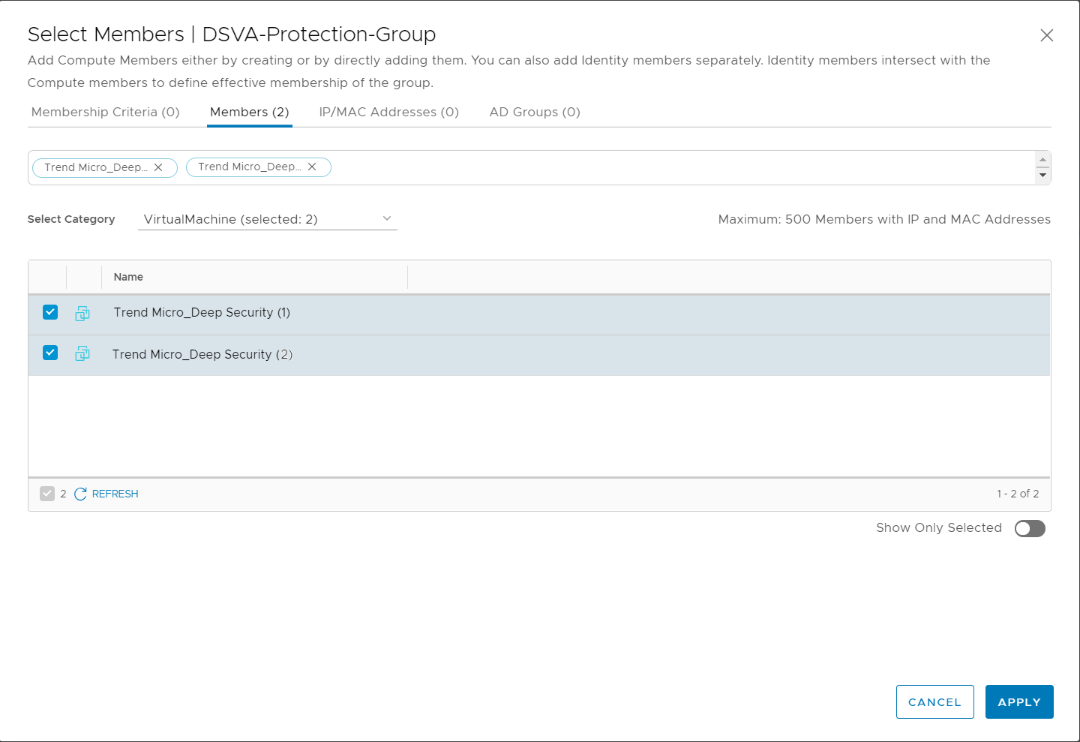Sort the list by Name column header
This screenshot has width=1080, height=742.
tap(128, 277)
